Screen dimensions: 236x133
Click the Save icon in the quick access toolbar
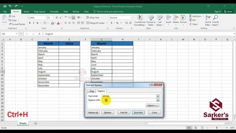pyautogui.click(x=5, y=6)
